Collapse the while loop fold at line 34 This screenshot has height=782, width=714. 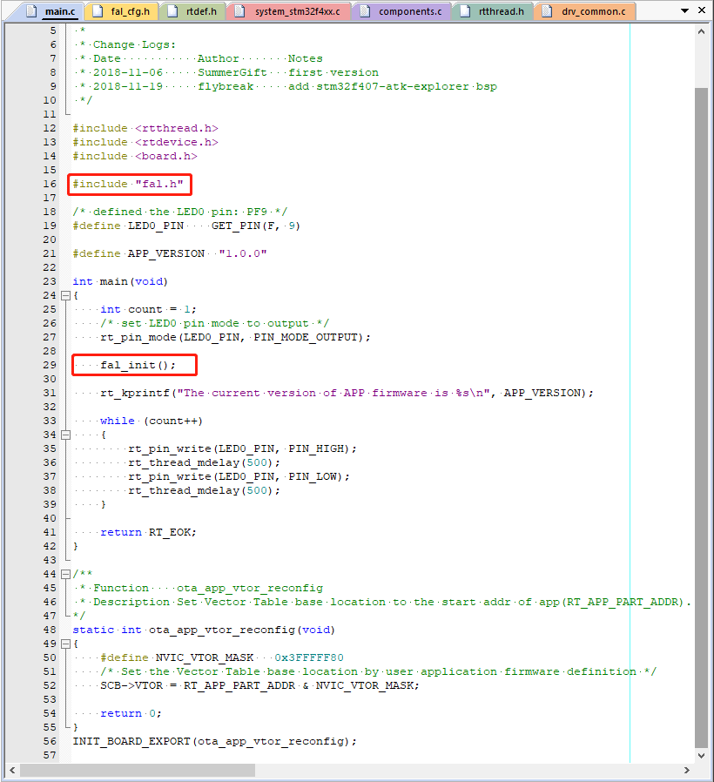point(65,435)
